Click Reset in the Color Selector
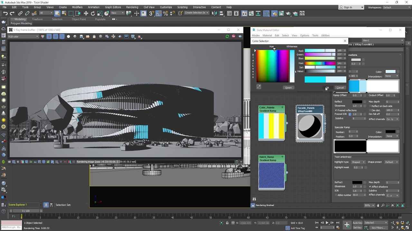 tap(288, 88)
